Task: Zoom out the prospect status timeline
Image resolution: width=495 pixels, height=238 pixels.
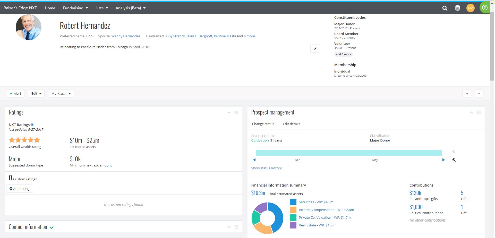Action: (x=454, y=160)
